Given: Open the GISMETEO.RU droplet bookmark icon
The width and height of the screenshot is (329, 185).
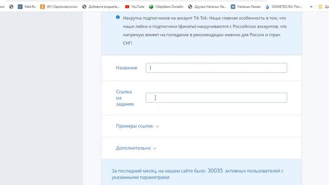Looking at the screenshot, I should coord(267,7).
